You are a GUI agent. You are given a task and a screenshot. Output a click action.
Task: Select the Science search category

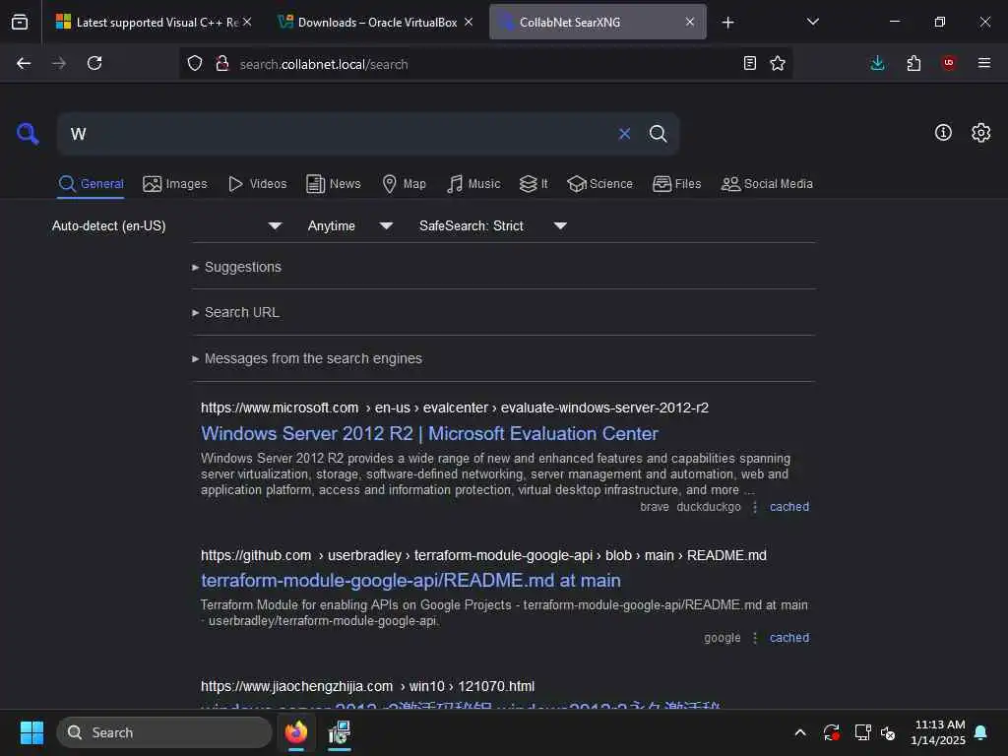click(599, 184)
